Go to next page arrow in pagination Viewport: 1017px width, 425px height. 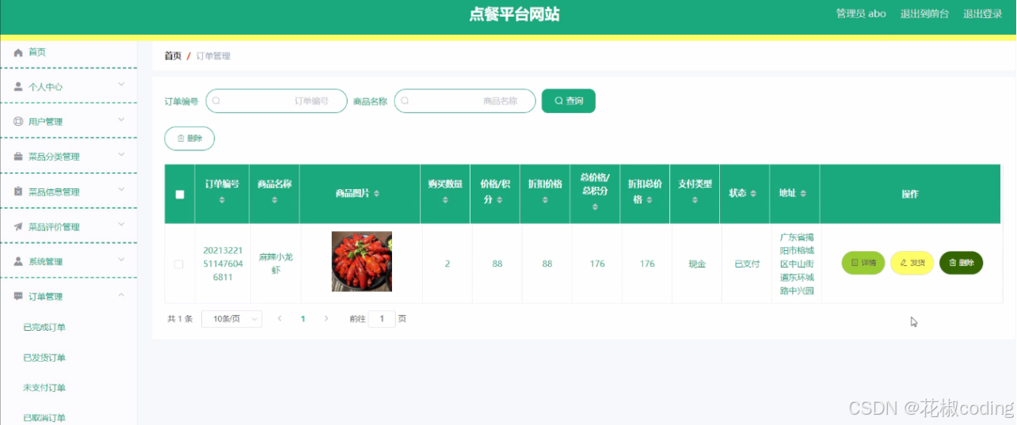pos(326,319)
